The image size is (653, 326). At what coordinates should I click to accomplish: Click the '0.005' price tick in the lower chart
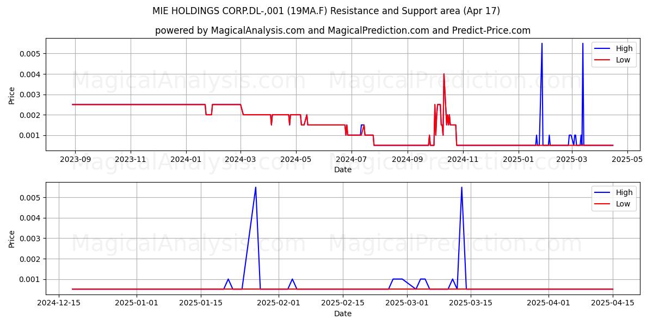30,198
